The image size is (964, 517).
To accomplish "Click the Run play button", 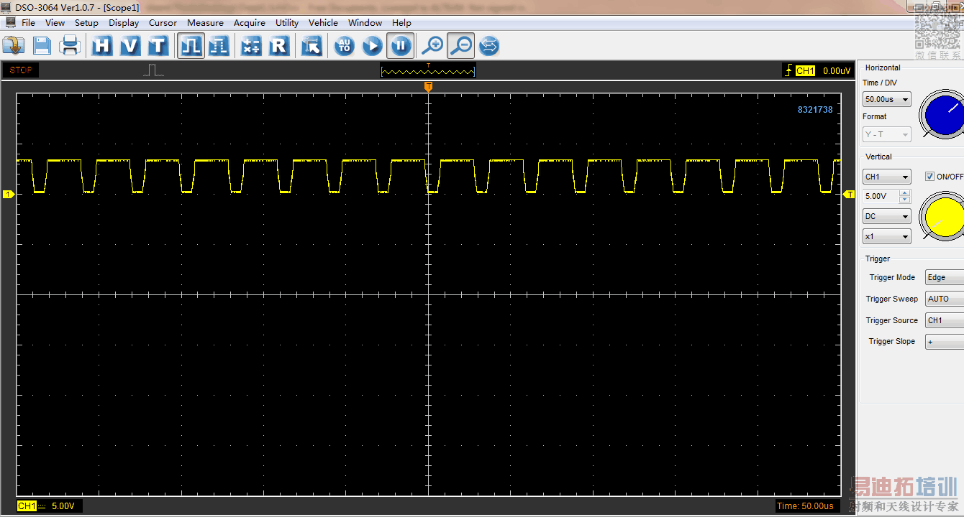I will (x=372, y=46).
